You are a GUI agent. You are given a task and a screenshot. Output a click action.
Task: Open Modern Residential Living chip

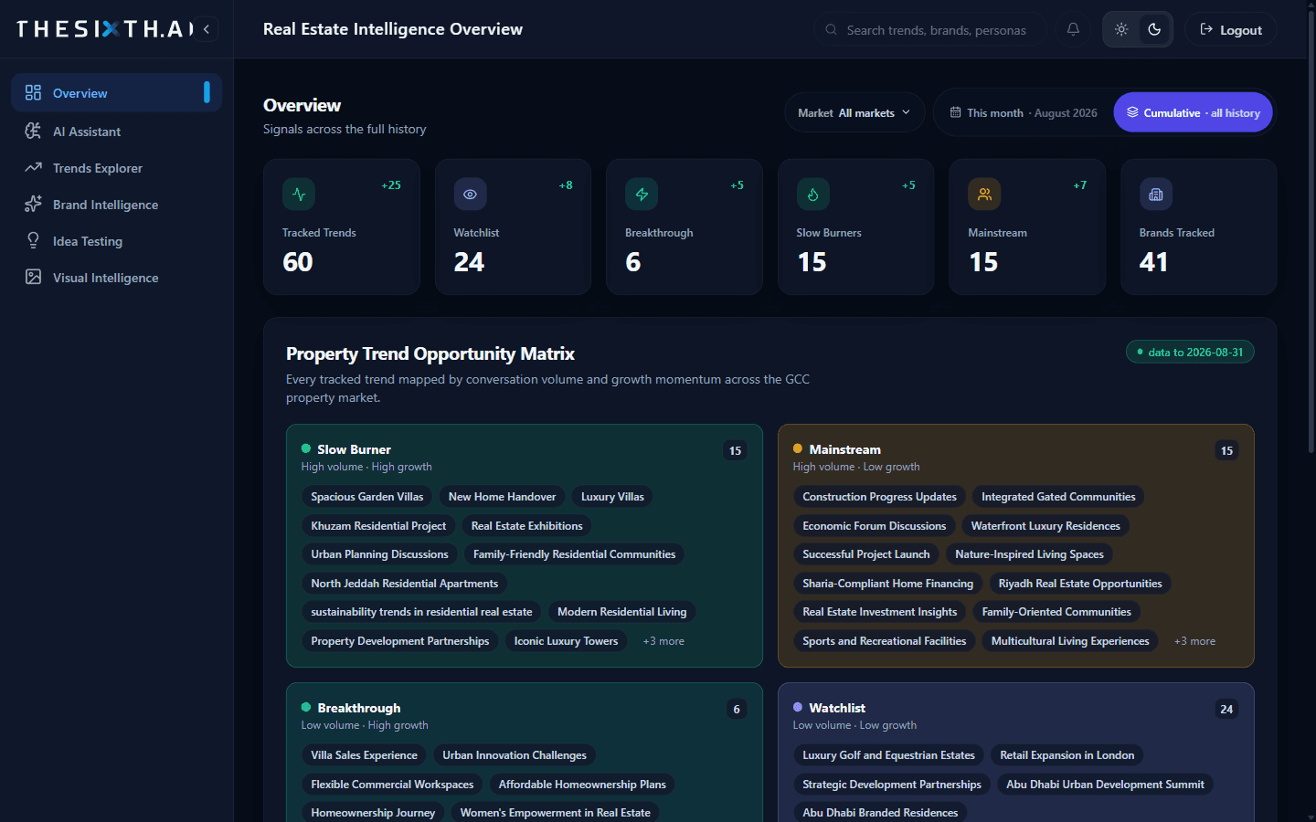coord(621,612)
